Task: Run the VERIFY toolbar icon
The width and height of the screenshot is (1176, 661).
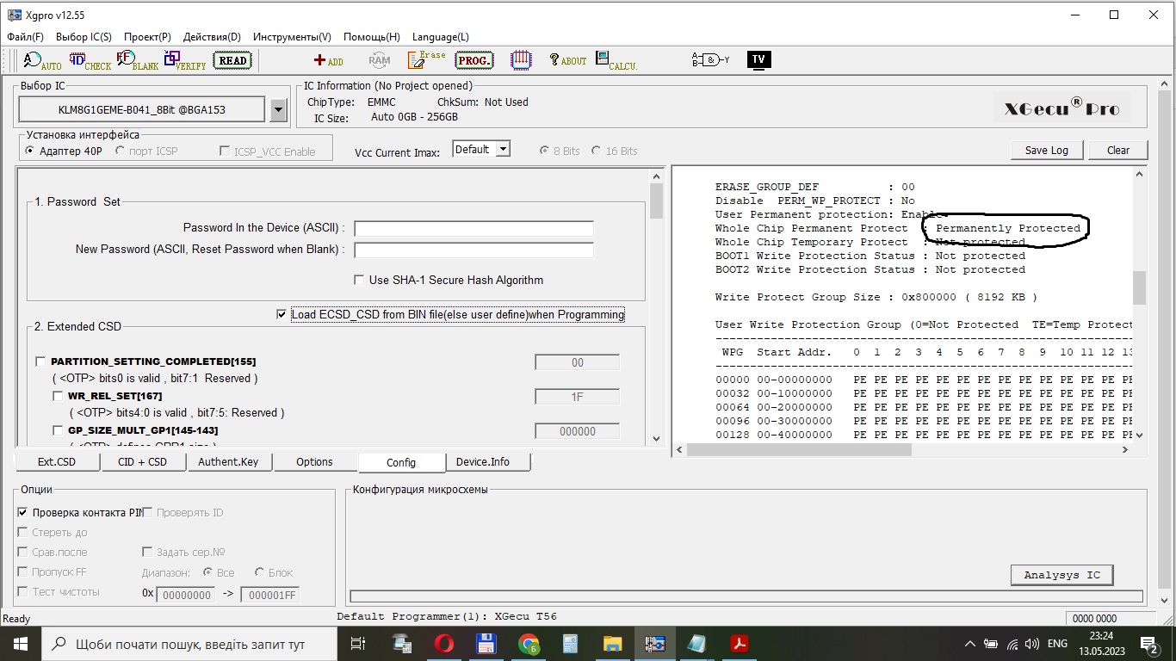Action: pos(185,60)
